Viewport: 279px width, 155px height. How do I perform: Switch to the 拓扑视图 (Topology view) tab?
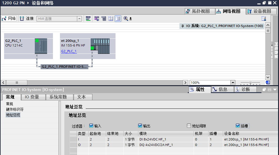[x=198, y=11]
